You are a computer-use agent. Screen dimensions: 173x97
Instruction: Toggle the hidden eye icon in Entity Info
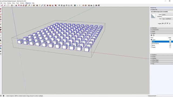(x=163, y=23)
